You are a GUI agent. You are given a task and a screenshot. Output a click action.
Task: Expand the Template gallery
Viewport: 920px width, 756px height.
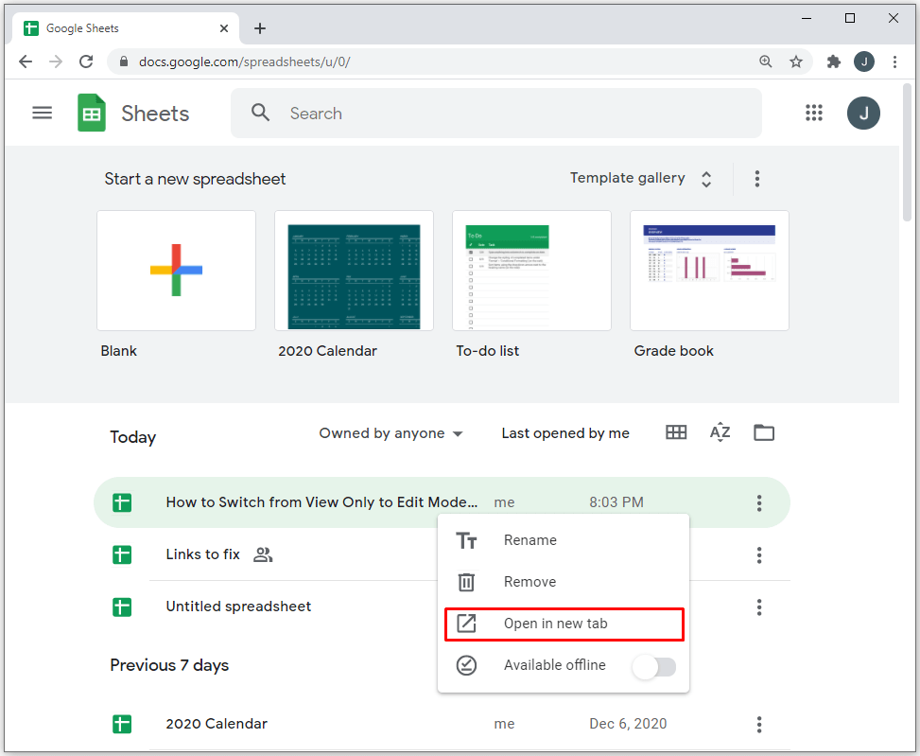point(640,178)
